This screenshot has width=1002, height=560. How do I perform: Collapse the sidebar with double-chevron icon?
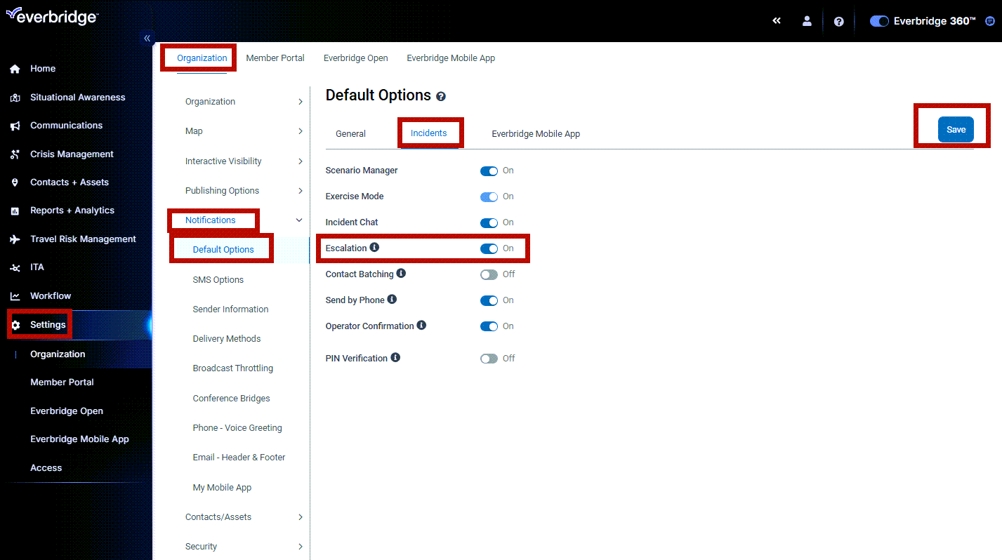point(147,38)
